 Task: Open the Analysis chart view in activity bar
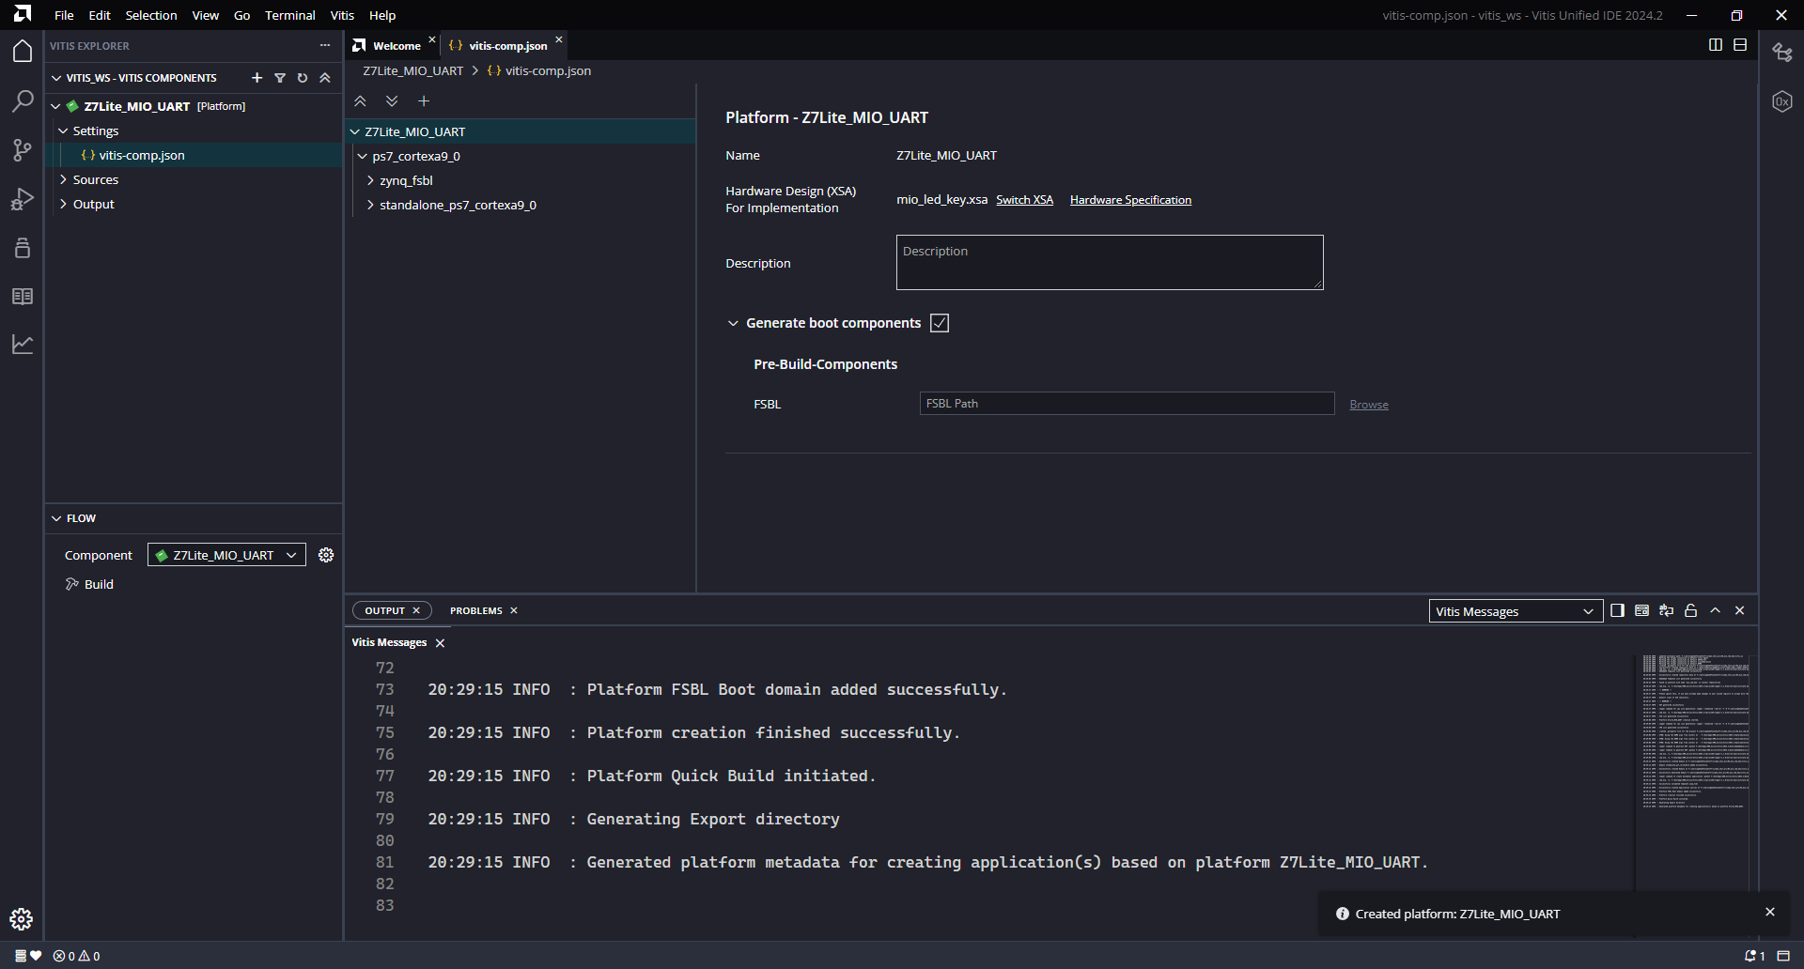pos(23,345)
